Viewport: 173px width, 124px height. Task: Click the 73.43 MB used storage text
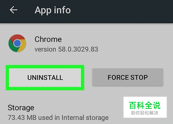[x=58, y=117]
